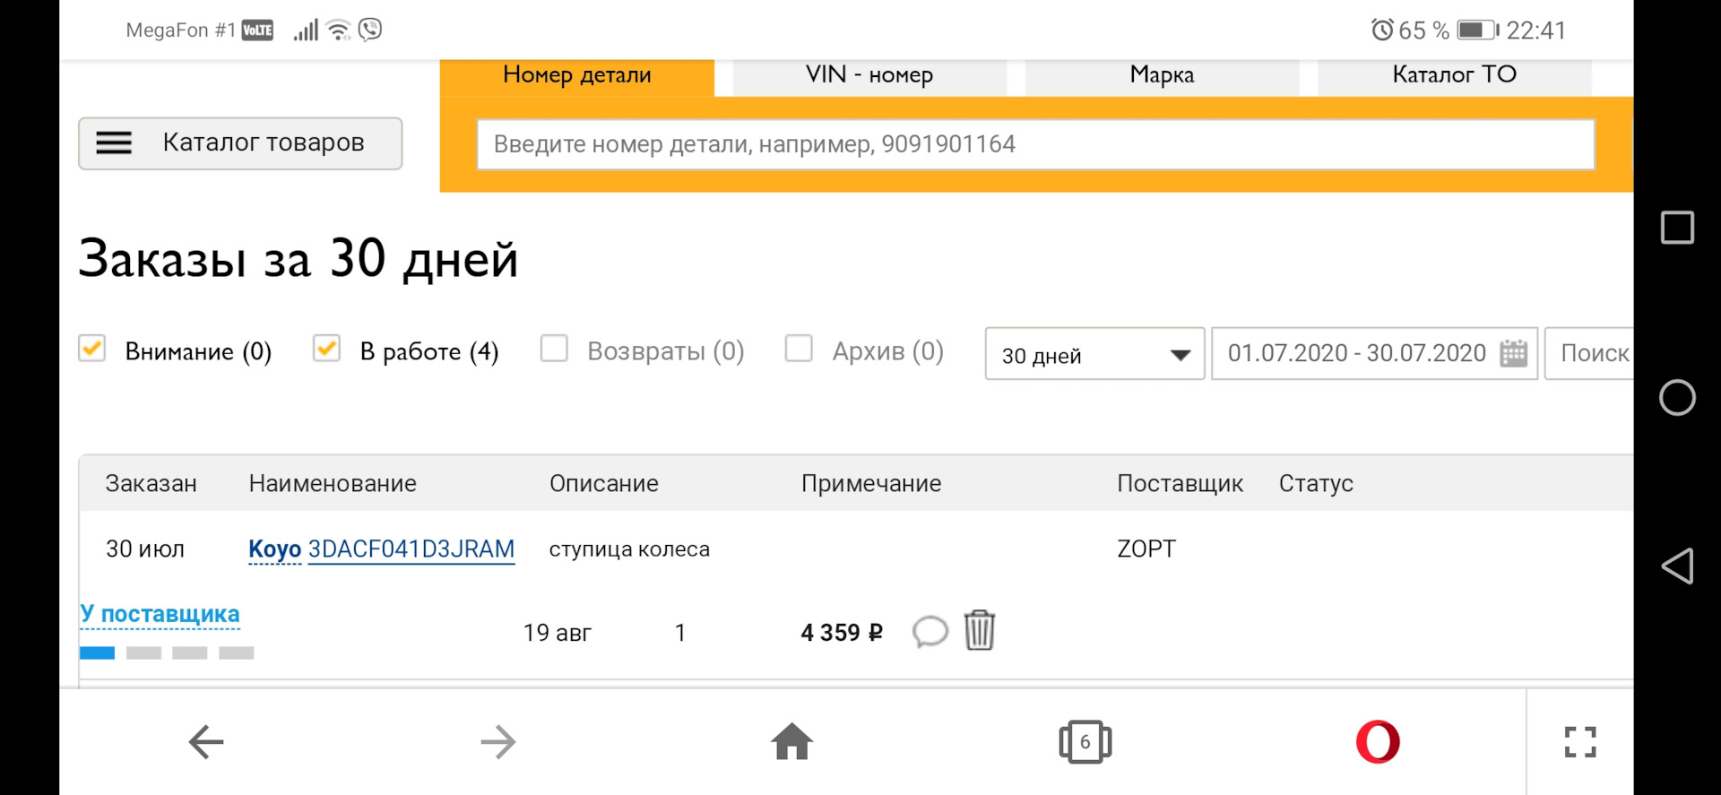This screenshot has height=795, width=1721.
Task: Open the tabs switcher showing 6 tabs
Action: click(x=1085, y=741)
